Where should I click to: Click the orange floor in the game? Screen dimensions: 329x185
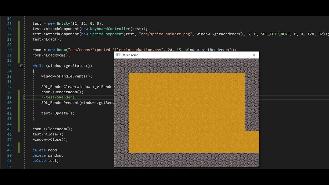pos(187,113)
